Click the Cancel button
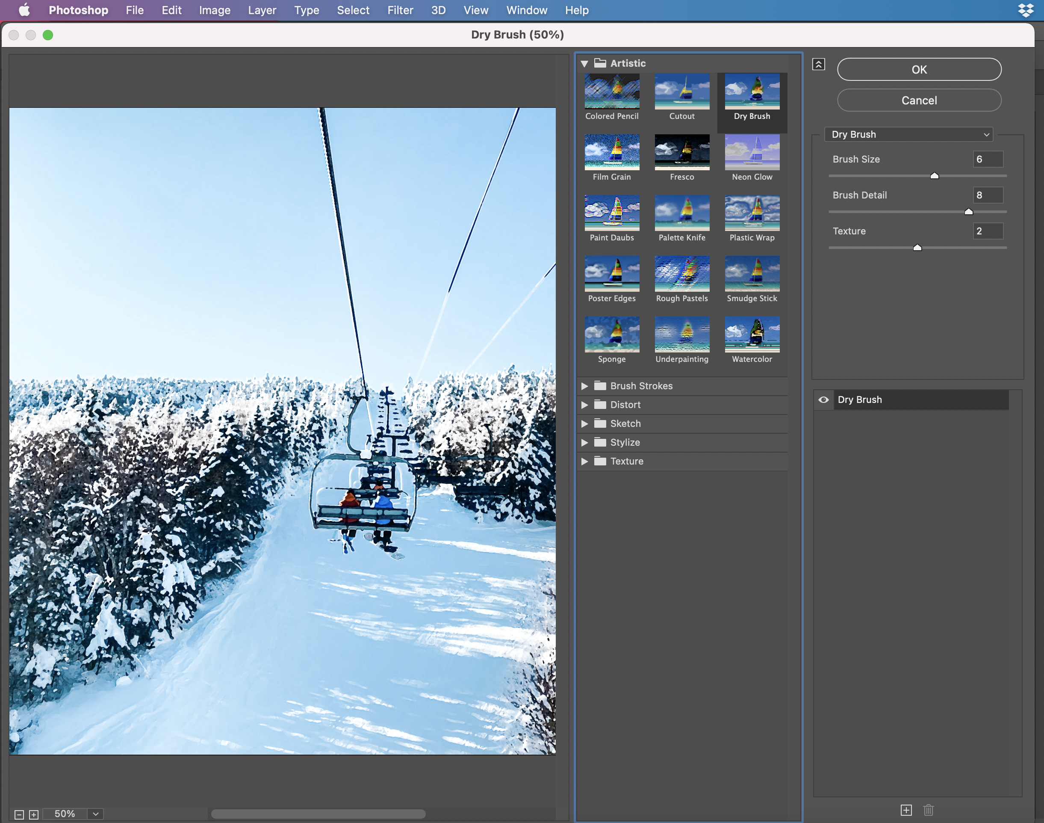This screenshot has height=823, width=1044. (x=919, y=100)
